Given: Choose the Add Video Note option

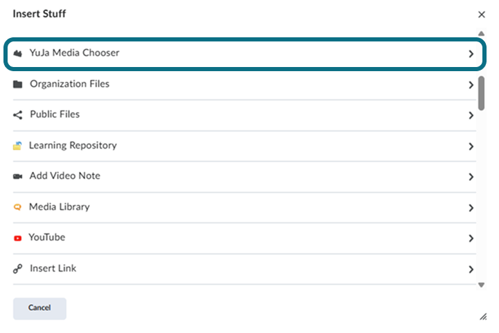Looking at the screenshot, I should [x=244, y=176].
